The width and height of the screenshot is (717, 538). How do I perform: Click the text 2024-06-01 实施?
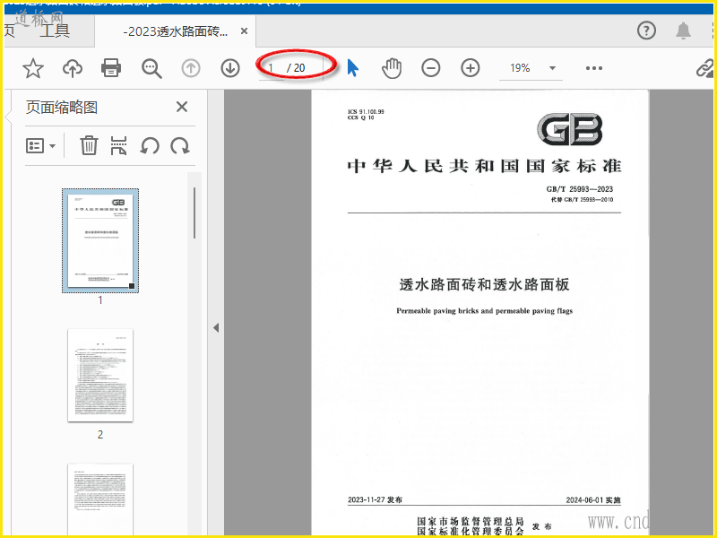[x=593, y=500]
